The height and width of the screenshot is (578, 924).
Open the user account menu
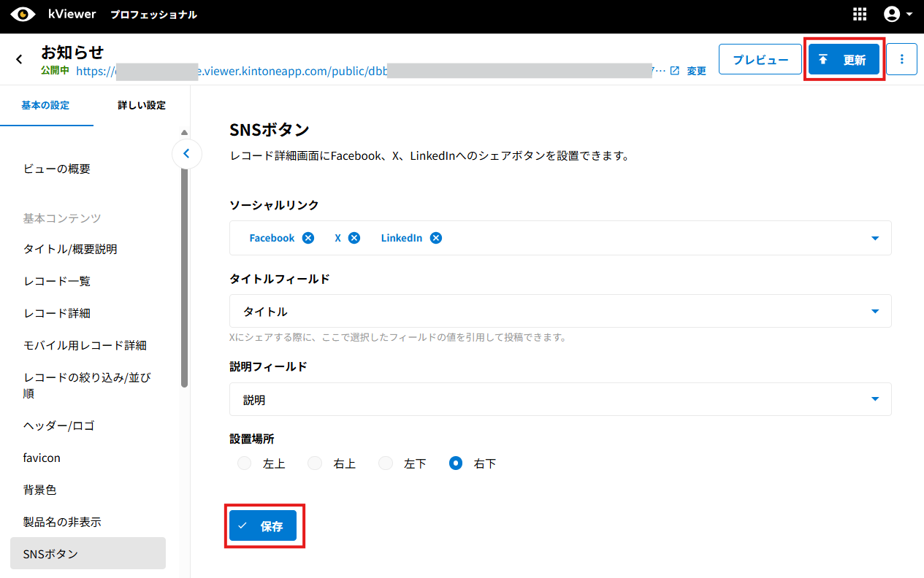click(898, 15)
